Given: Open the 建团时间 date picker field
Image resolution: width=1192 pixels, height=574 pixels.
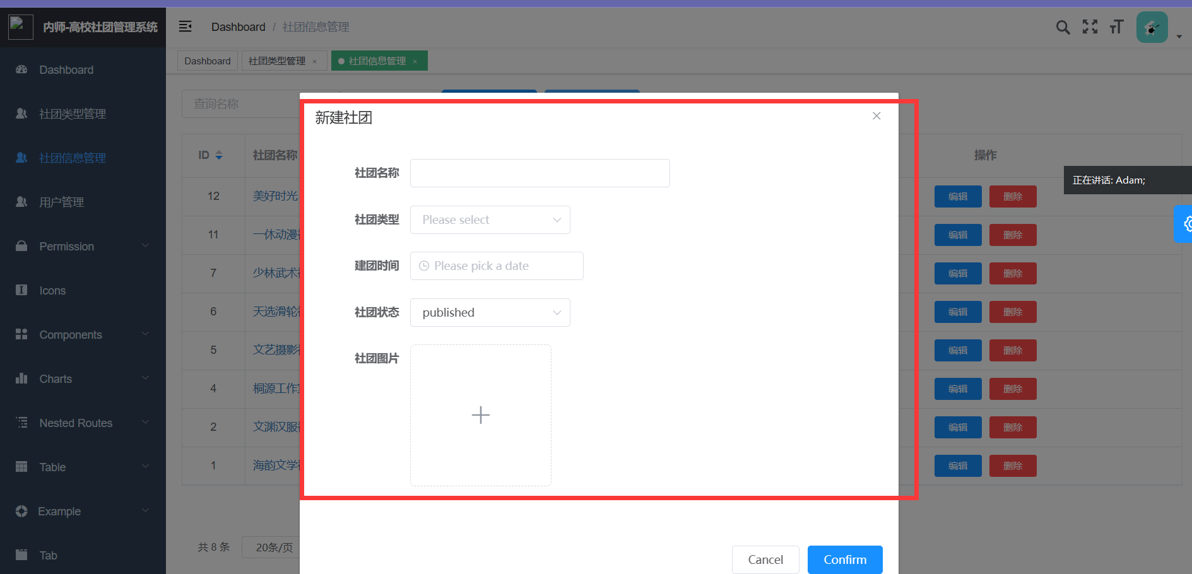Looking at the screenshot, I should 497,266.
